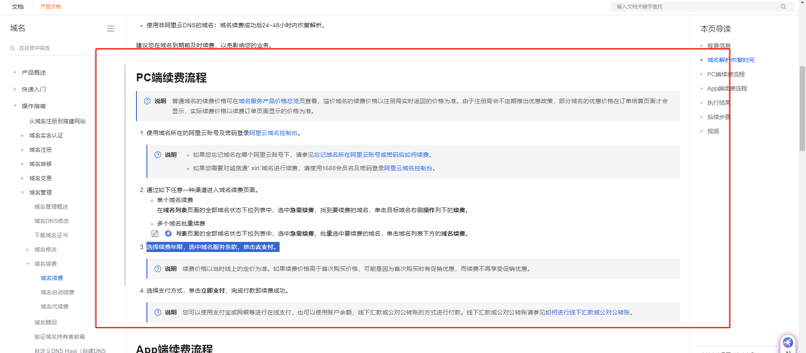806x353 pixels.
Task: Expand the 域名转移 node
Action: [23, 164]
